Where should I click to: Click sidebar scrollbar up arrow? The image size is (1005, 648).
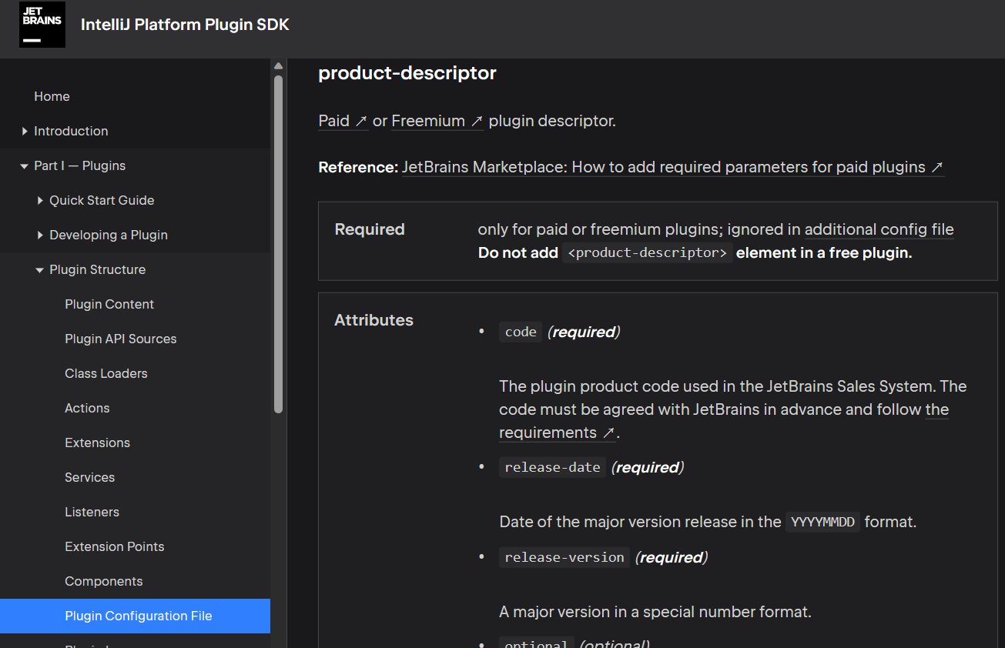(x=278, y=65)
